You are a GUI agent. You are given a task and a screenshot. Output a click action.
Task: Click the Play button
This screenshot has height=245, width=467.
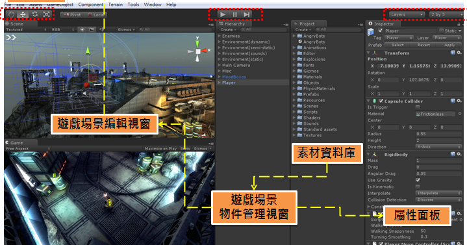click(x=223, y=14)
